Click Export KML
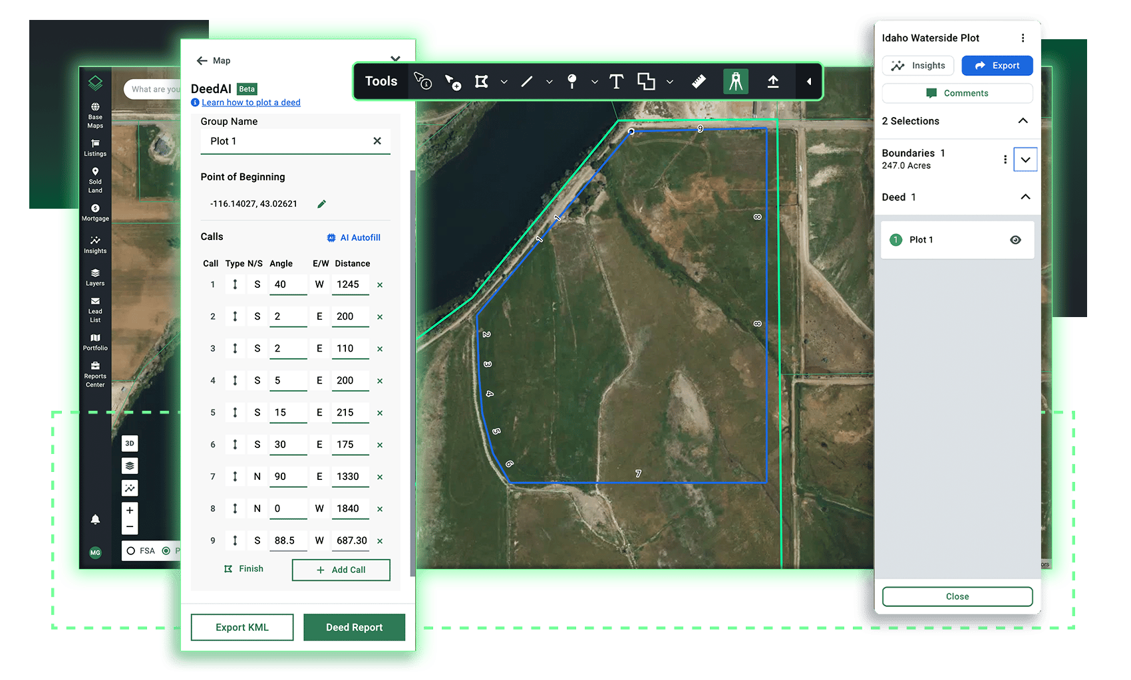Image resolution: width=1131 pixels, height=680 pixels. click(x=242, y=627)
